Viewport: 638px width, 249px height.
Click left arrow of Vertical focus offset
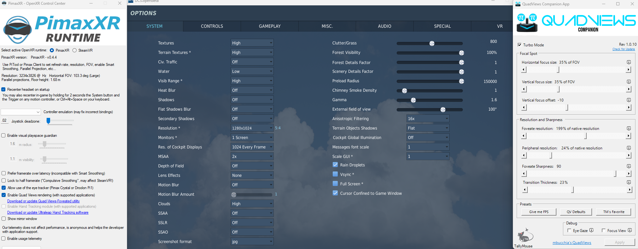point(524,107)
